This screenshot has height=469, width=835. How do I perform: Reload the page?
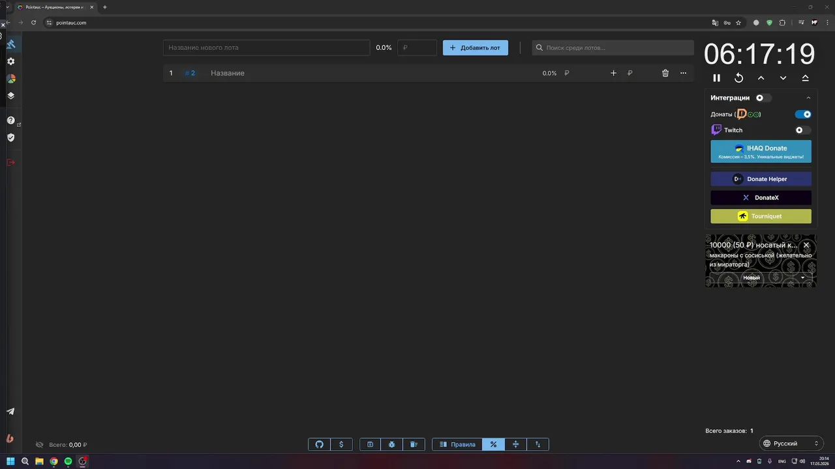(34, 23)
